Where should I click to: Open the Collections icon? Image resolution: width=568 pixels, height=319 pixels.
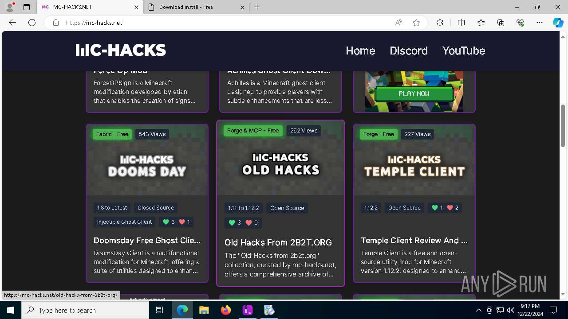pyautogui.click(x=501, y=23)
